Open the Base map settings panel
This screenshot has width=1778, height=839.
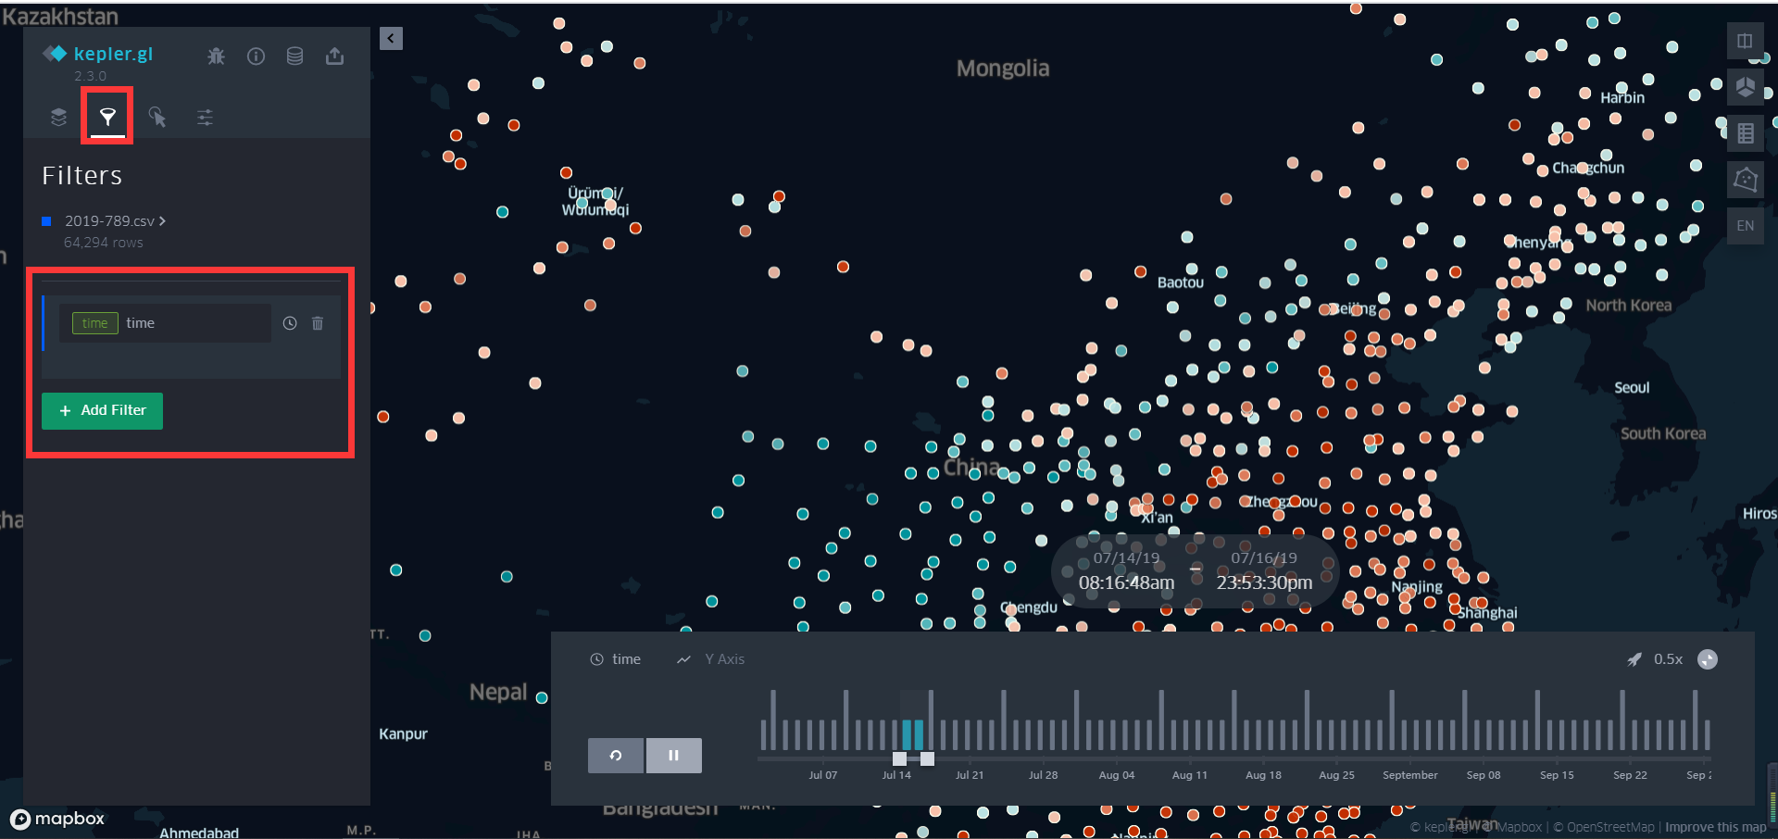[205, 117]
